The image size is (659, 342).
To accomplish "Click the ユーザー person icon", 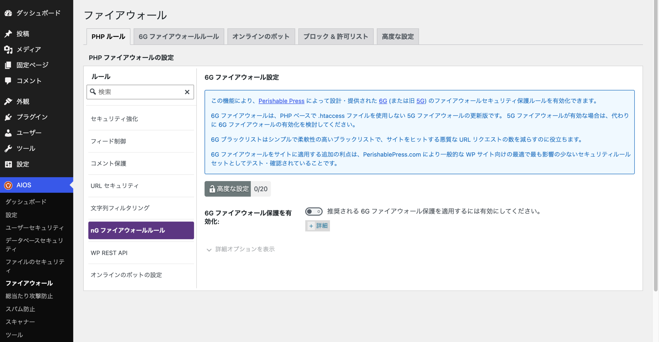I will [8, 133].
